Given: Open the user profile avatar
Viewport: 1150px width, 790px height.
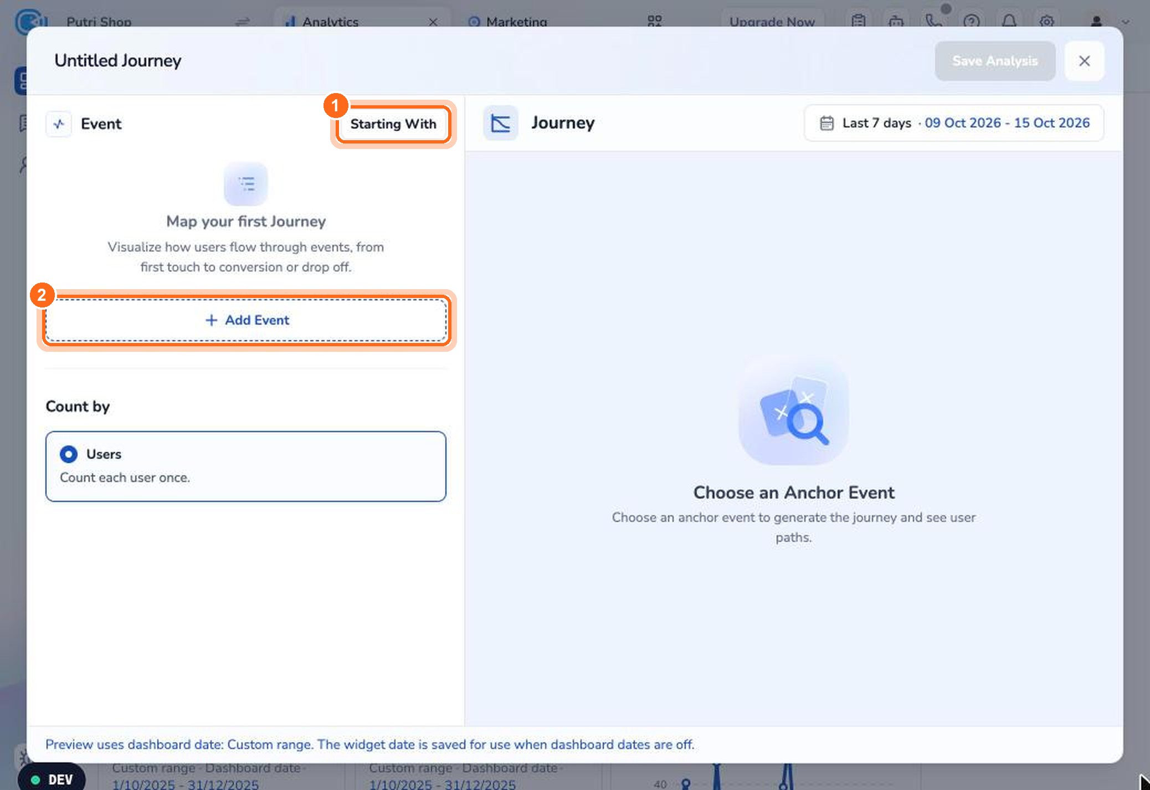Looking at the screenshot, I should (x=1096, y=22).
